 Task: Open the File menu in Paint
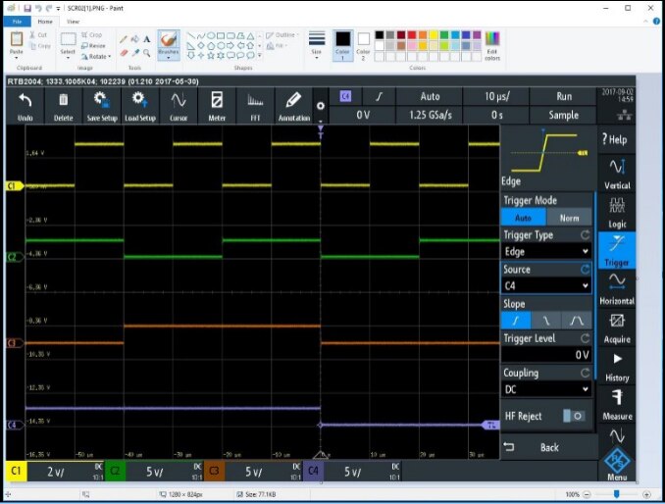[17, 21]
